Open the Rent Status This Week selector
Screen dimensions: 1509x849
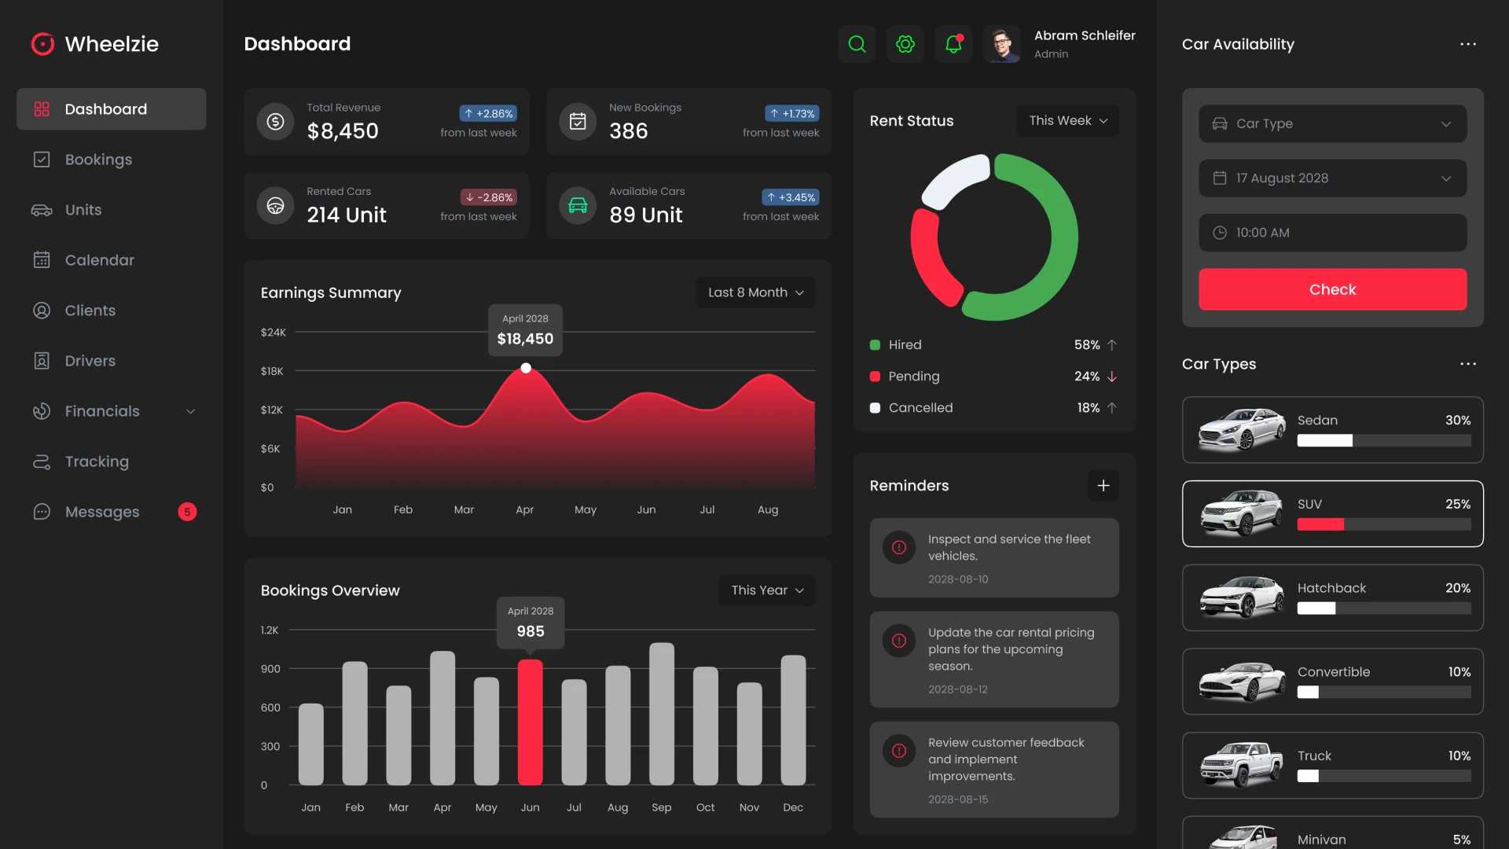(1067, 120)
